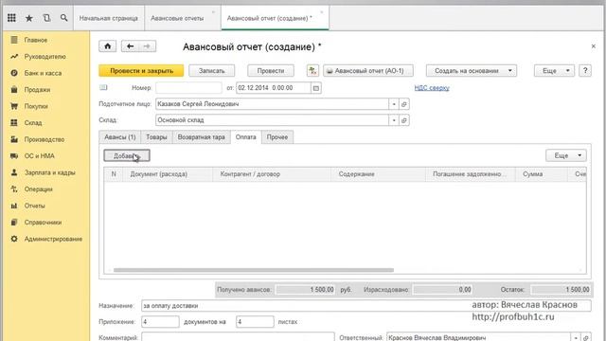606x341 pixels.
Task: Open calendar picker beside date field
Action: pos(316,88)
